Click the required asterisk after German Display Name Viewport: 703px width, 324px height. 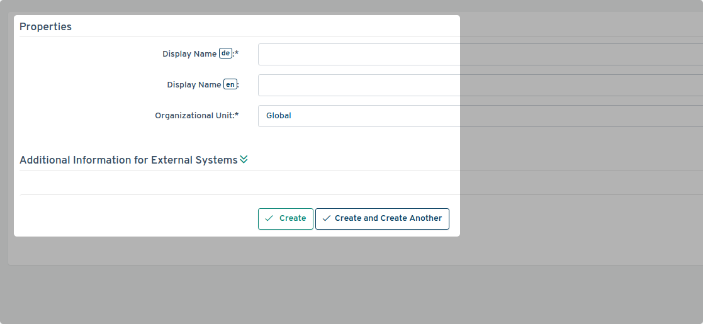pyautogui.click(x=237, y=54)
